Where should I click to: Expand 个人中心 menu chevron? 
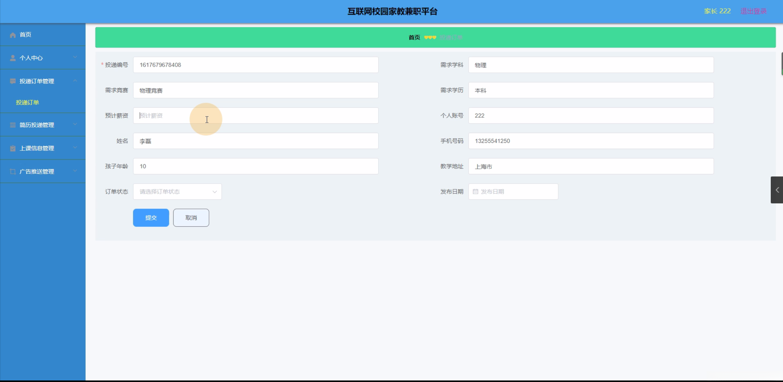[75, 57]
